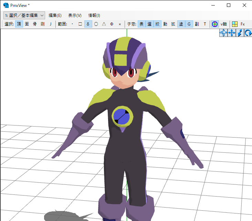Click the second four-way arrows icon
The width and height of the screenshot is (252, 221).
pyautogui.click(x=232, y=33)
